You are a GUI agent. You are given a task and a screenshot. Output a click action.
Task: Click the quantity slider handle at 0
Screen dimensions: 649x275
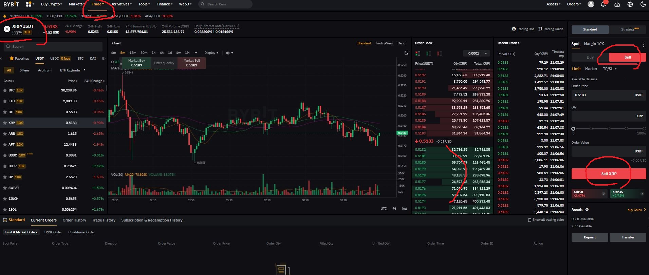(573, 129)
